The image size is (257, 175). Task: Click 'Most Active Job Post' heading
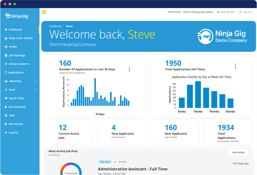tap(63, 151)
